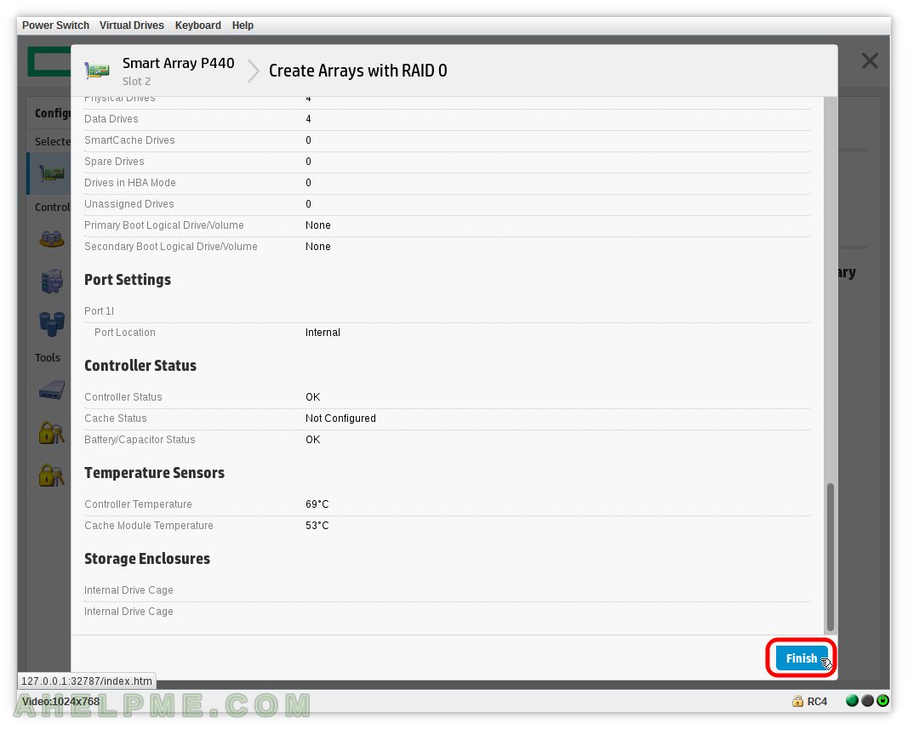Open the second padlock keys icon
The image size is (908, 729).
tap(52, 476)
